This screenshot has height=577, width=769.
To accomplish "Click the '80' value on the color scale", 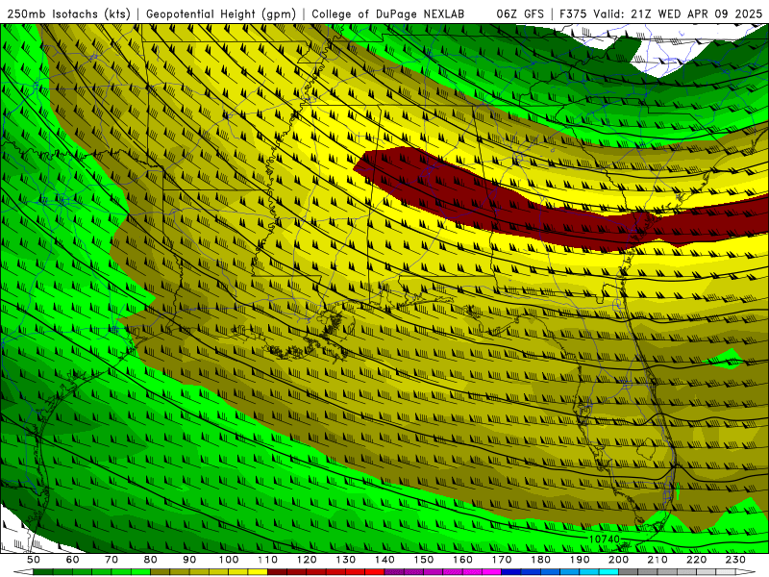I will point(151,560).
